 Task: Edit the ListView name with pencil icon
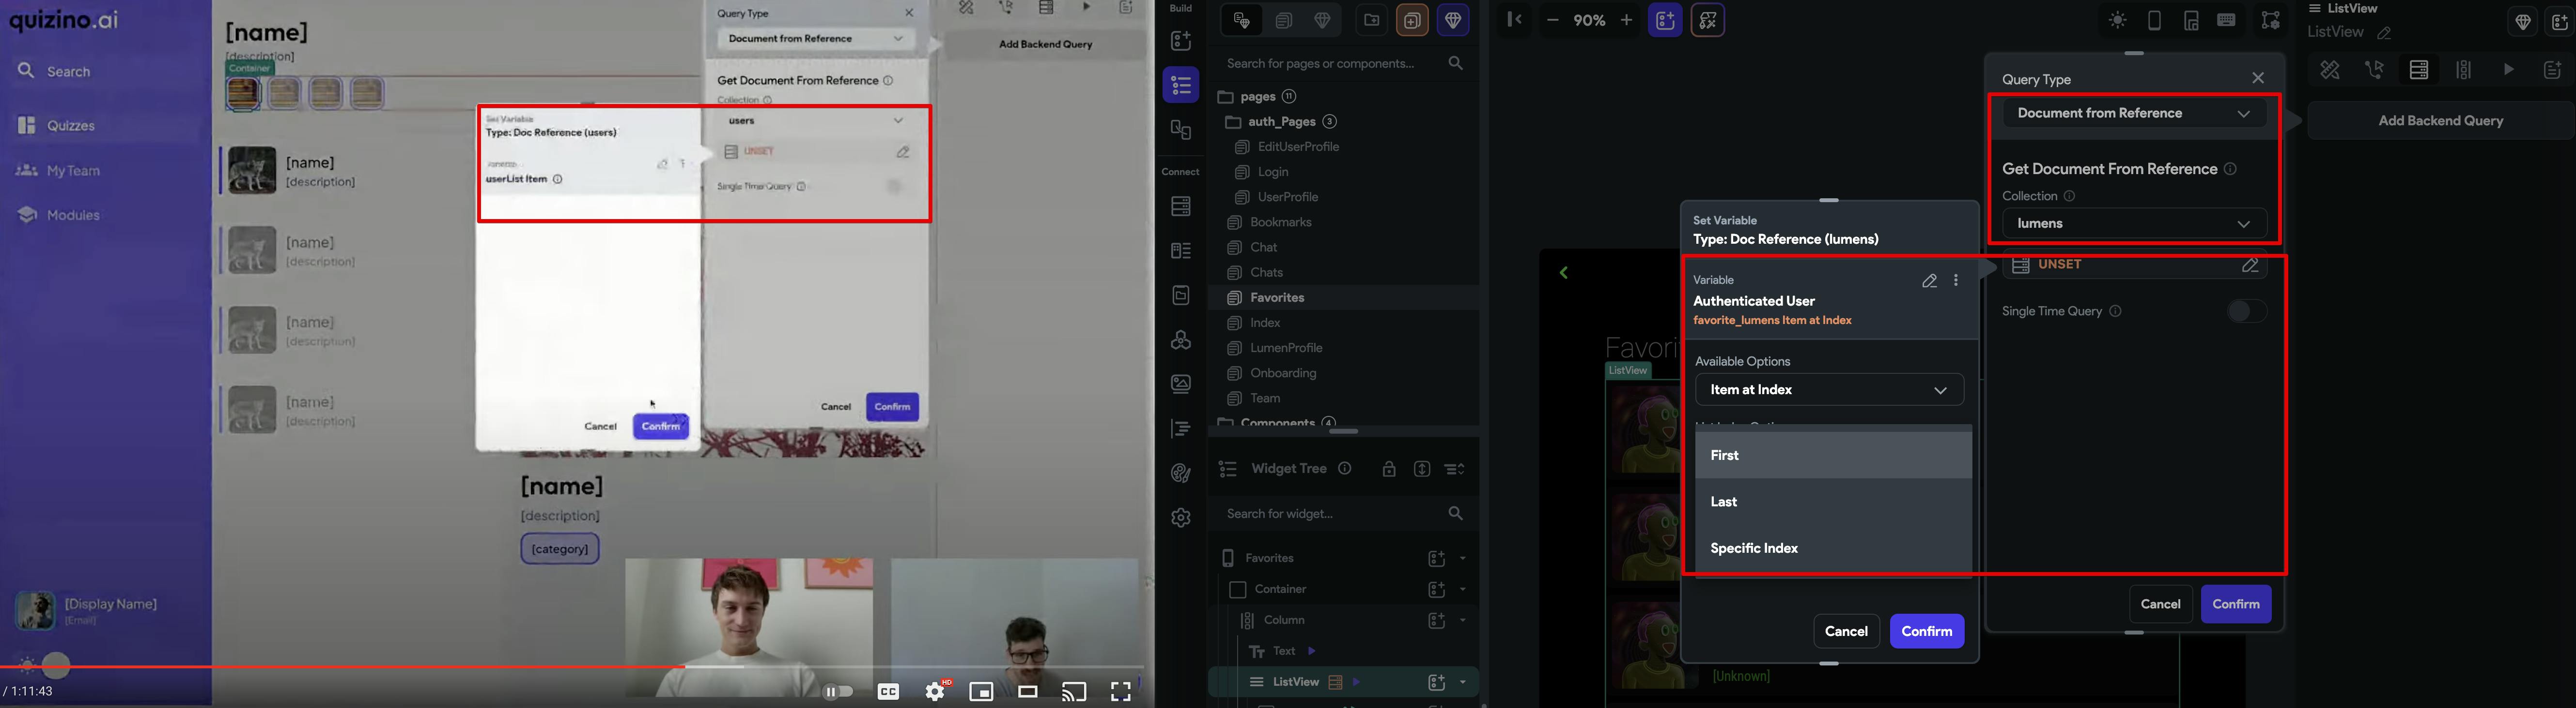(2385, 33)
